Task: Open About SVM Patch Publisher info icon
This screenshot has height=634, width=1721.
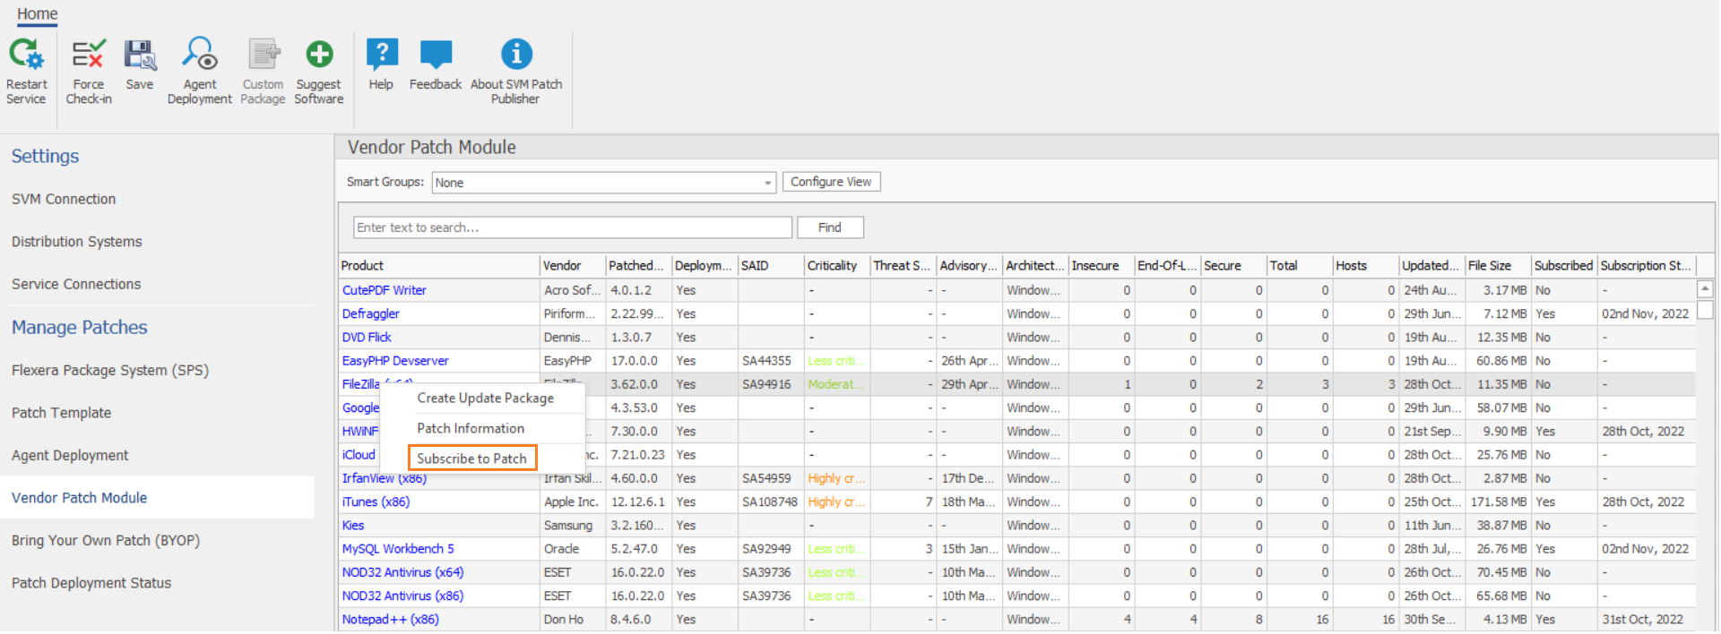Action: click(x=516, y=56)
